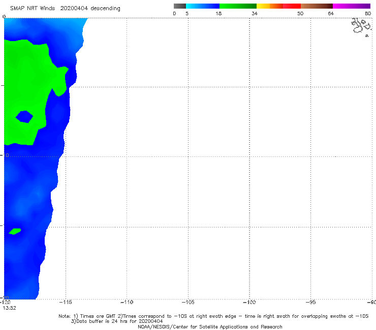Click the longitude label '-120'
Screen dimensions: 376x330
pos(5,302)
